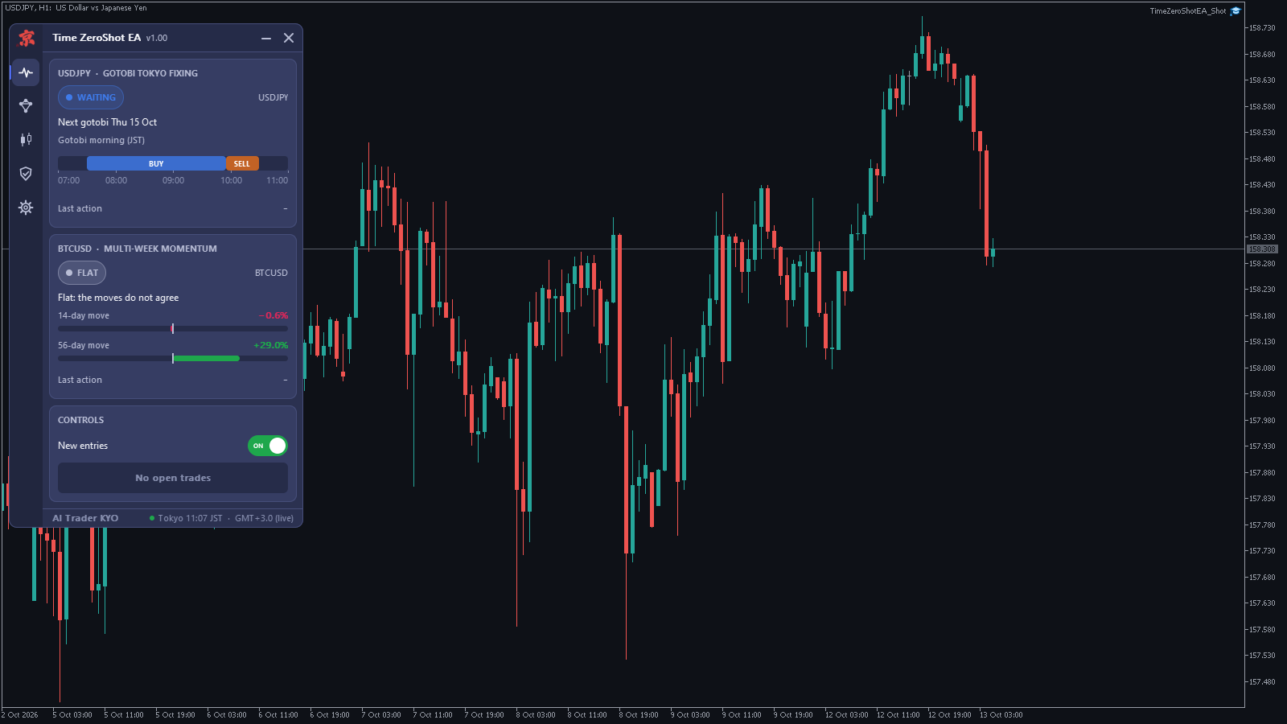The image size is (1287, 724).
Task: Click the current price label 158.308
Action: tap(1262, 249)
